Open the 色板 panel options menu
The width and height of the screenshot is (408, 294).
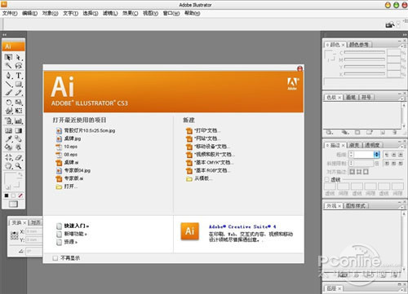pyautogui.click(x=403, y=99)
